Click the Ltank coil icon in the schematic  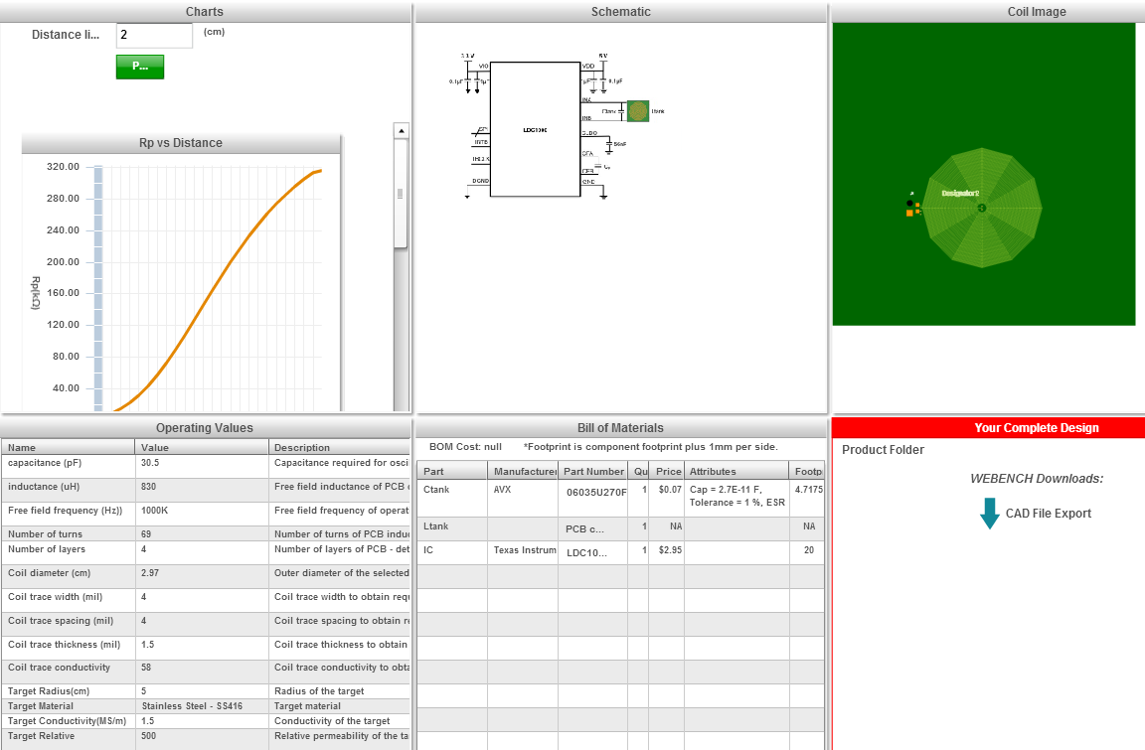(638, 111)
